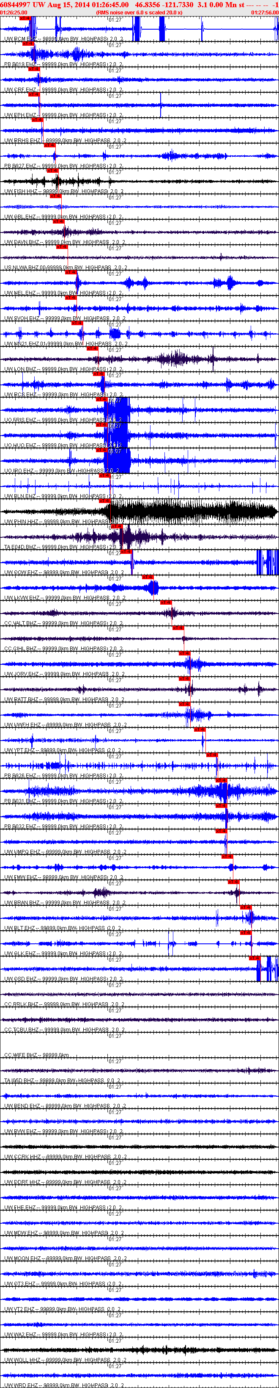The image size is (279, 1388).
Task: Select the CC GIHL BHZ station label
Action: 63,649
